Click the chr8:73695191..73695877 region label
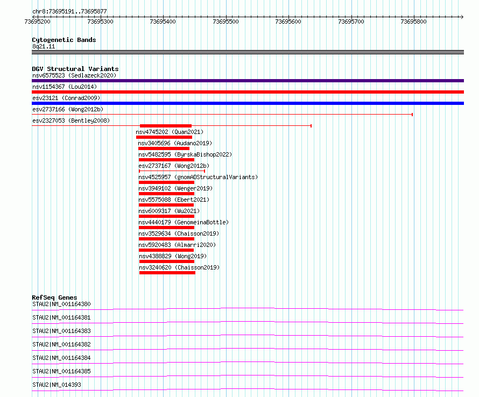The width and height of the screenshot is (479, 397). tap(69, 12)
